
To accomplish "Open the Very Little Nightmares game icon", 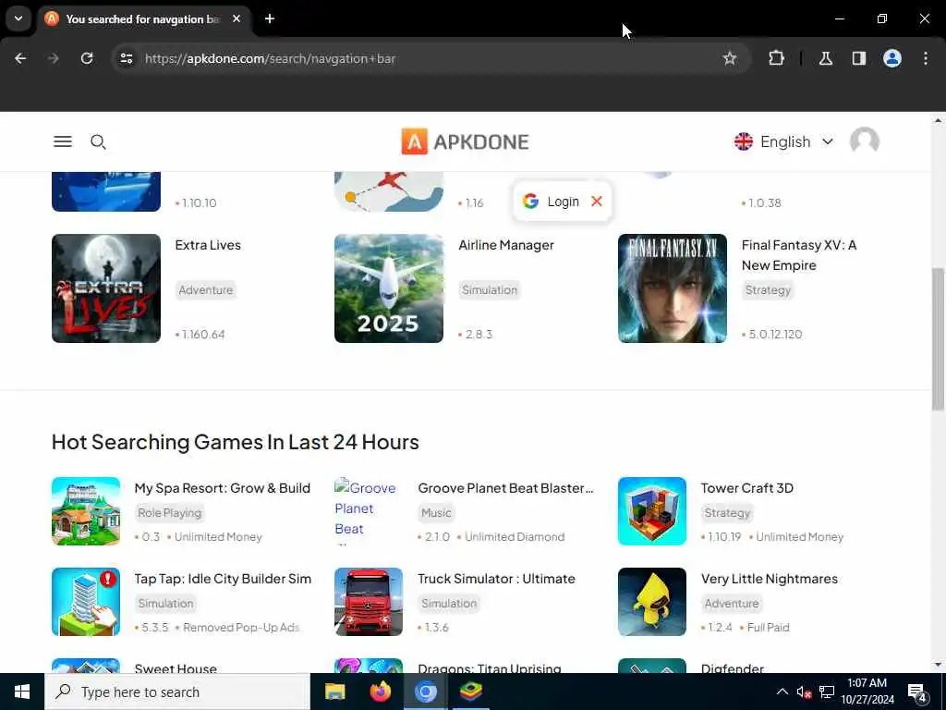I will [x=651, y=601].
